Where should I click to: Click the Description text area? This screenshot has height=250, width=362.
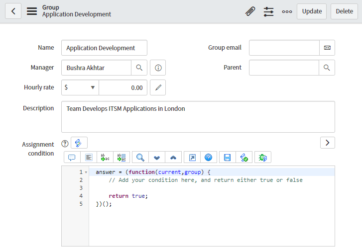click(198, 117)
